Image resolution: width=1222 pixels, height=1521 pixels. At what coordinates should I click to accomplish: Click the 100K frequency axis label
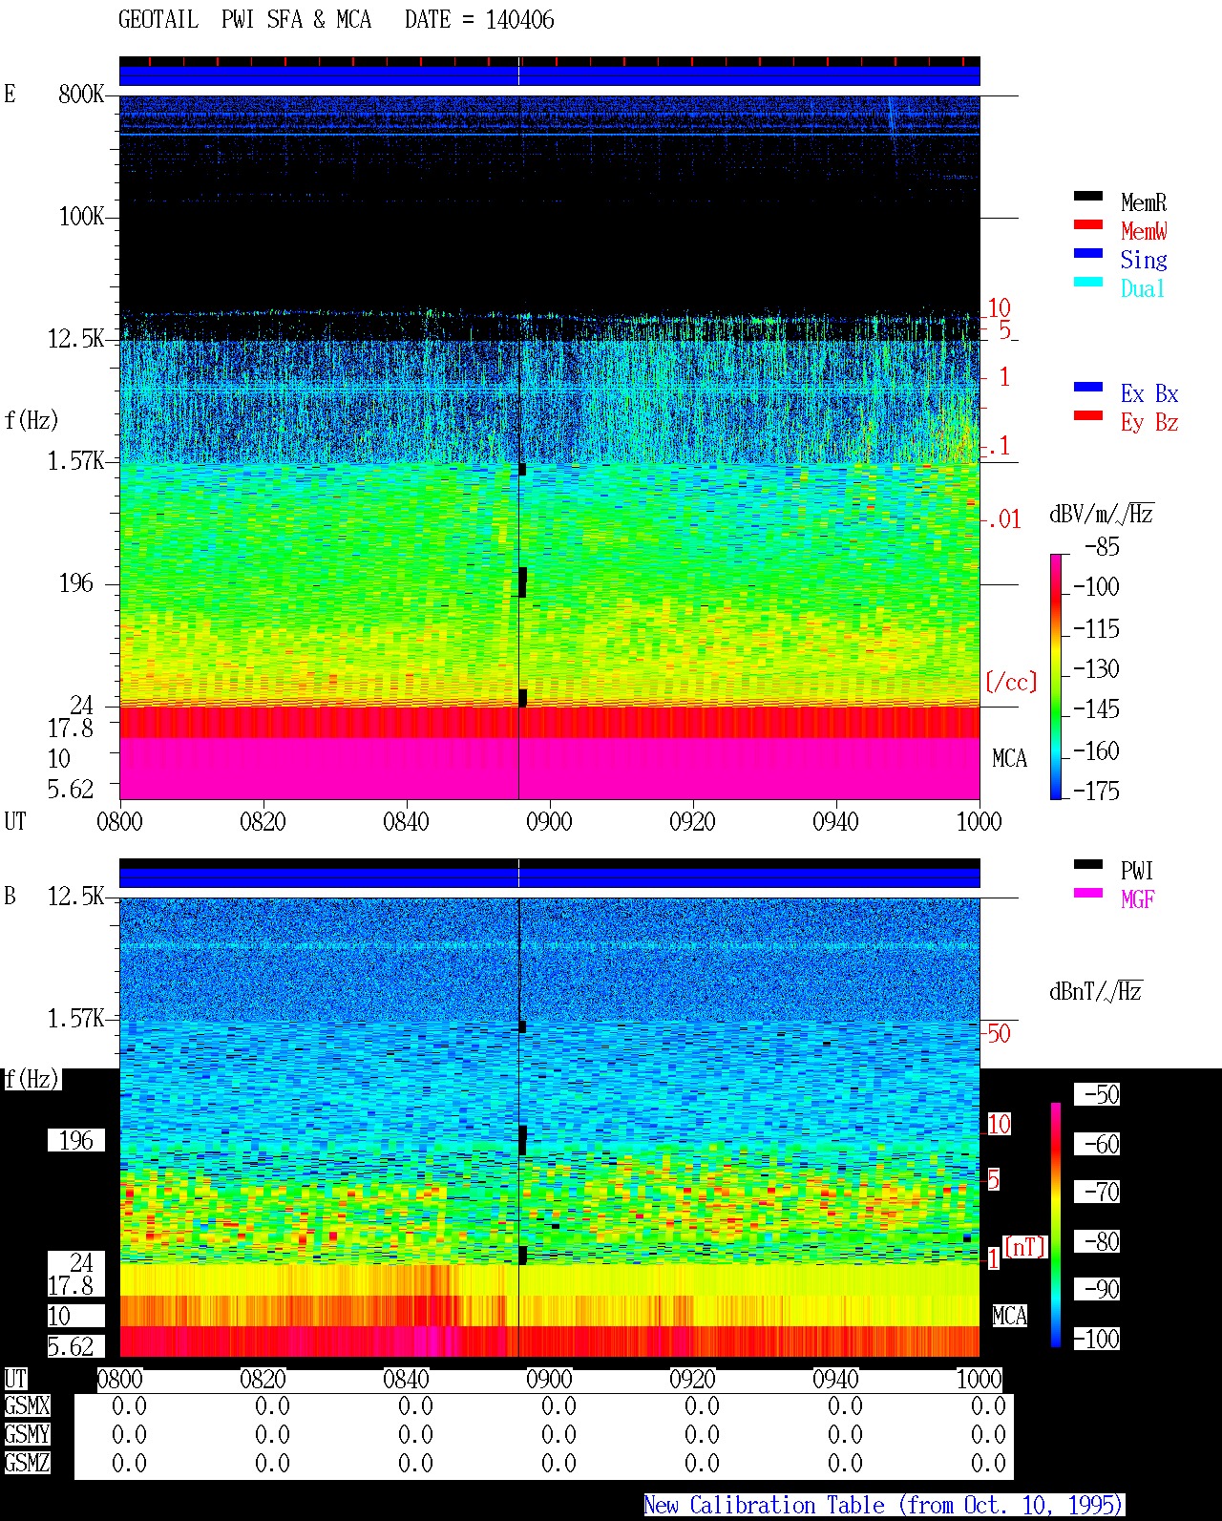tap(81, 217)
